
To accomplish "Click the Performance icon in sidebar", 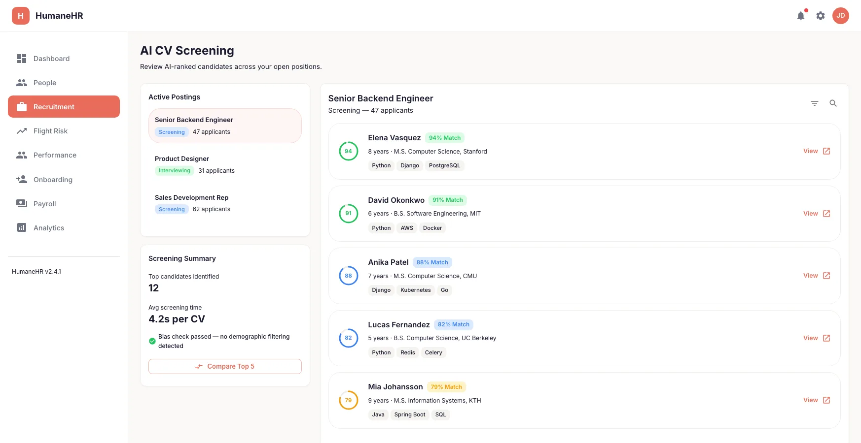I will coord(22,155).
